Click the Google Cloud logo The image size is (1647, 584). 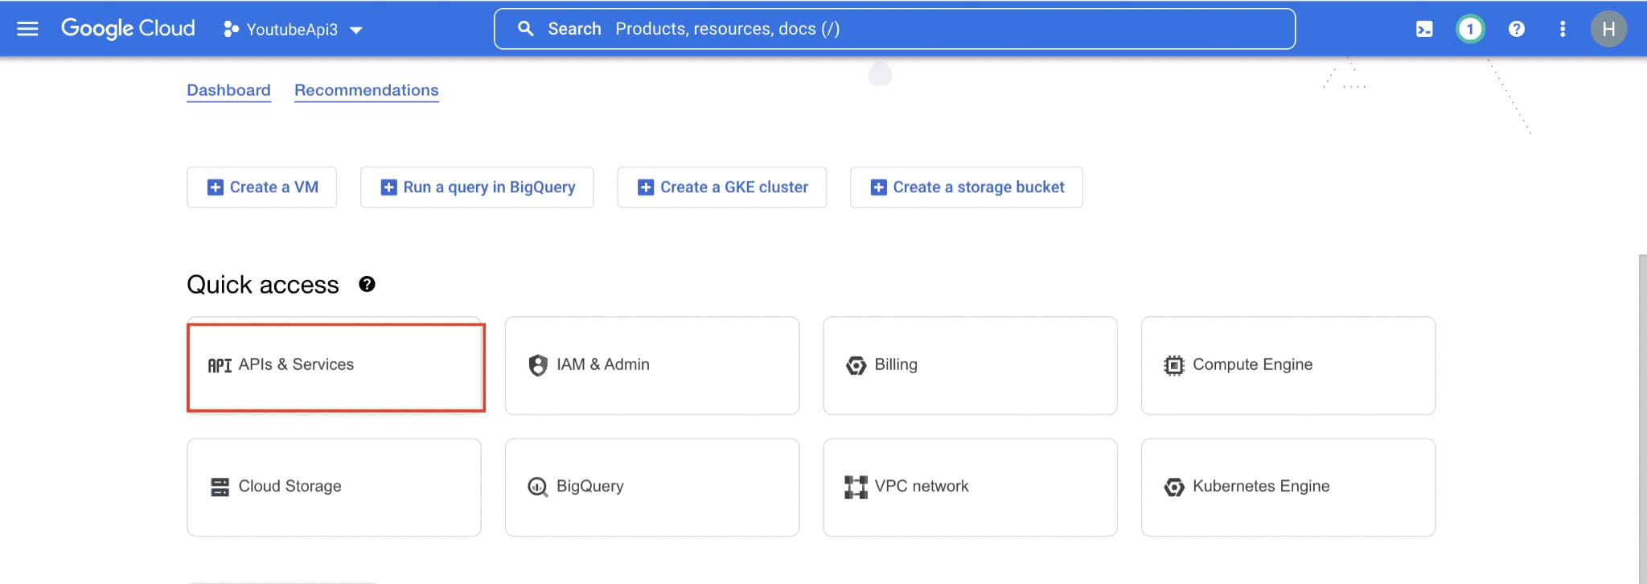click(x=128, y=29)
